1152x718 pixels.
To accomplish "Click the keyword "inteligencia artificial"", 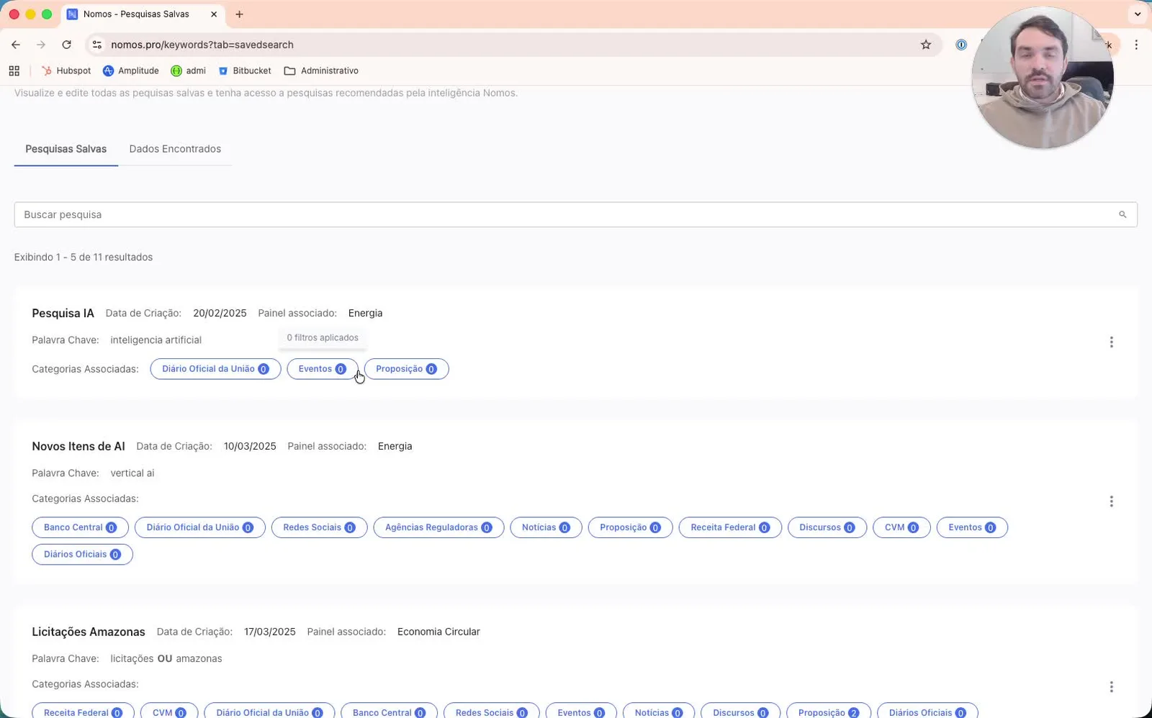I will pyautogui.click(x=156, y=340).
